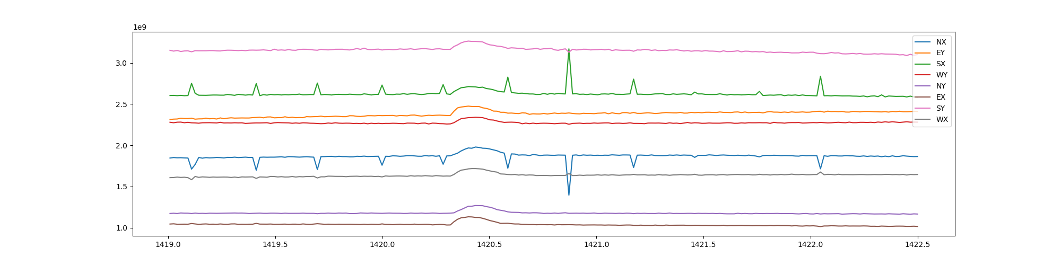Click the 1421.0 x-axis tick label
The width and height of the screenshot is (1061, 265).
pos(596,245)
